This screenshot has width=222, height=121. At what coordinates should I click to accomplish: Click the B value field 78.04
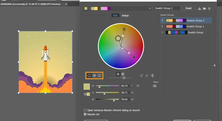click(x=125, y=99)
